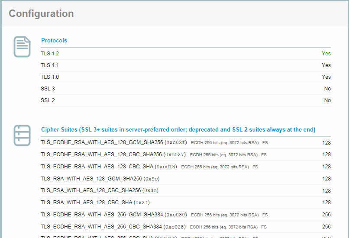Screen dimensions: 349x238
Task: Click TLS_ECDHE_RSA_WITH_AES_128_CBC_SHA256 cipher entry
Action: pos(101,154)
